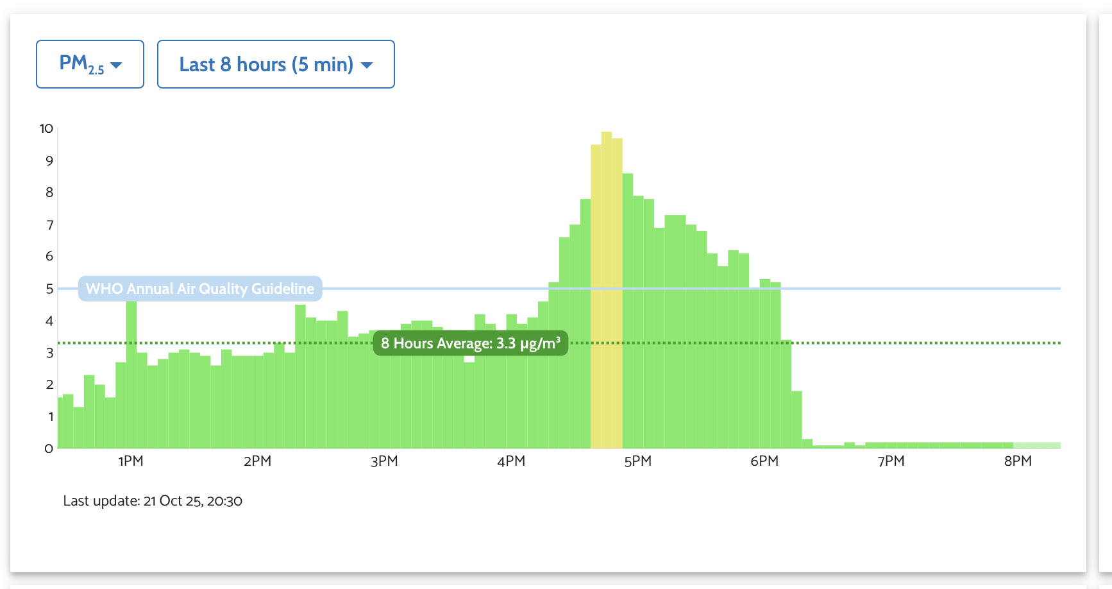1112x589 pixels.
Task: Click the faded light-green bar at chart end
Action: [1036, 445]
